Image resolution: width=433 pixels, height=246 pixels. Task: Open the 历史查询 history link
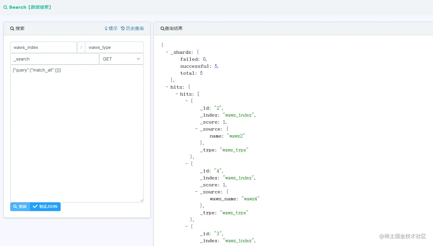click(x=132, y=28)
